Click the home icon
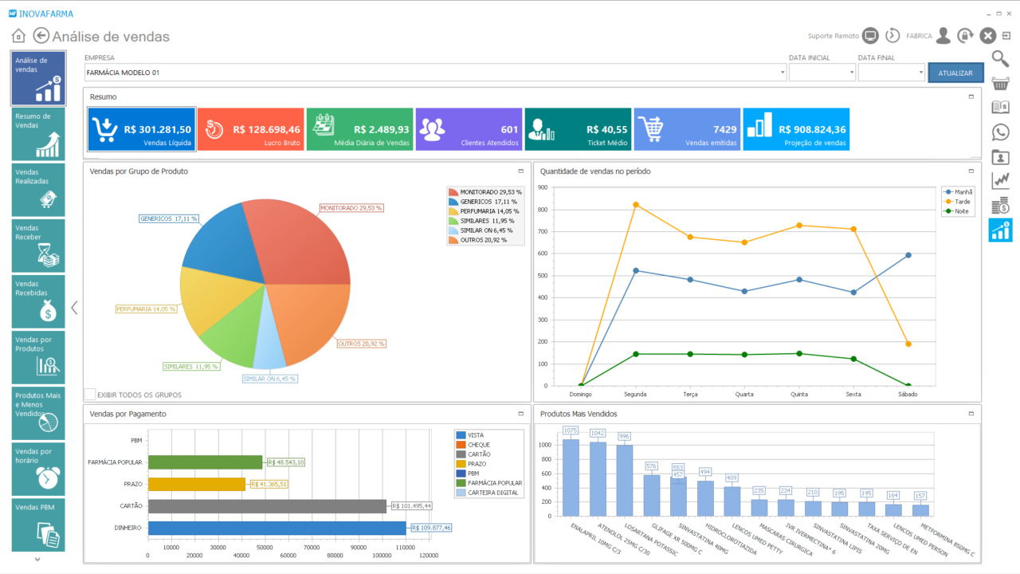Screen dimensions: 1020x574 [x=18, y=36]
